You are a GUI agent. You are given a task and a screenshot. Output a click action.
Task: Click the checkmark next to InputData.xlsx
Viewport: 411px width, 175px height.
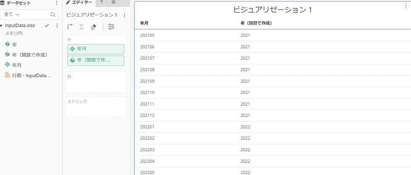point(47,26)
